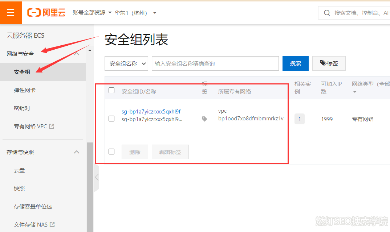Click the 编辑标签 button

pyautogui.click(x=170, y=152)
